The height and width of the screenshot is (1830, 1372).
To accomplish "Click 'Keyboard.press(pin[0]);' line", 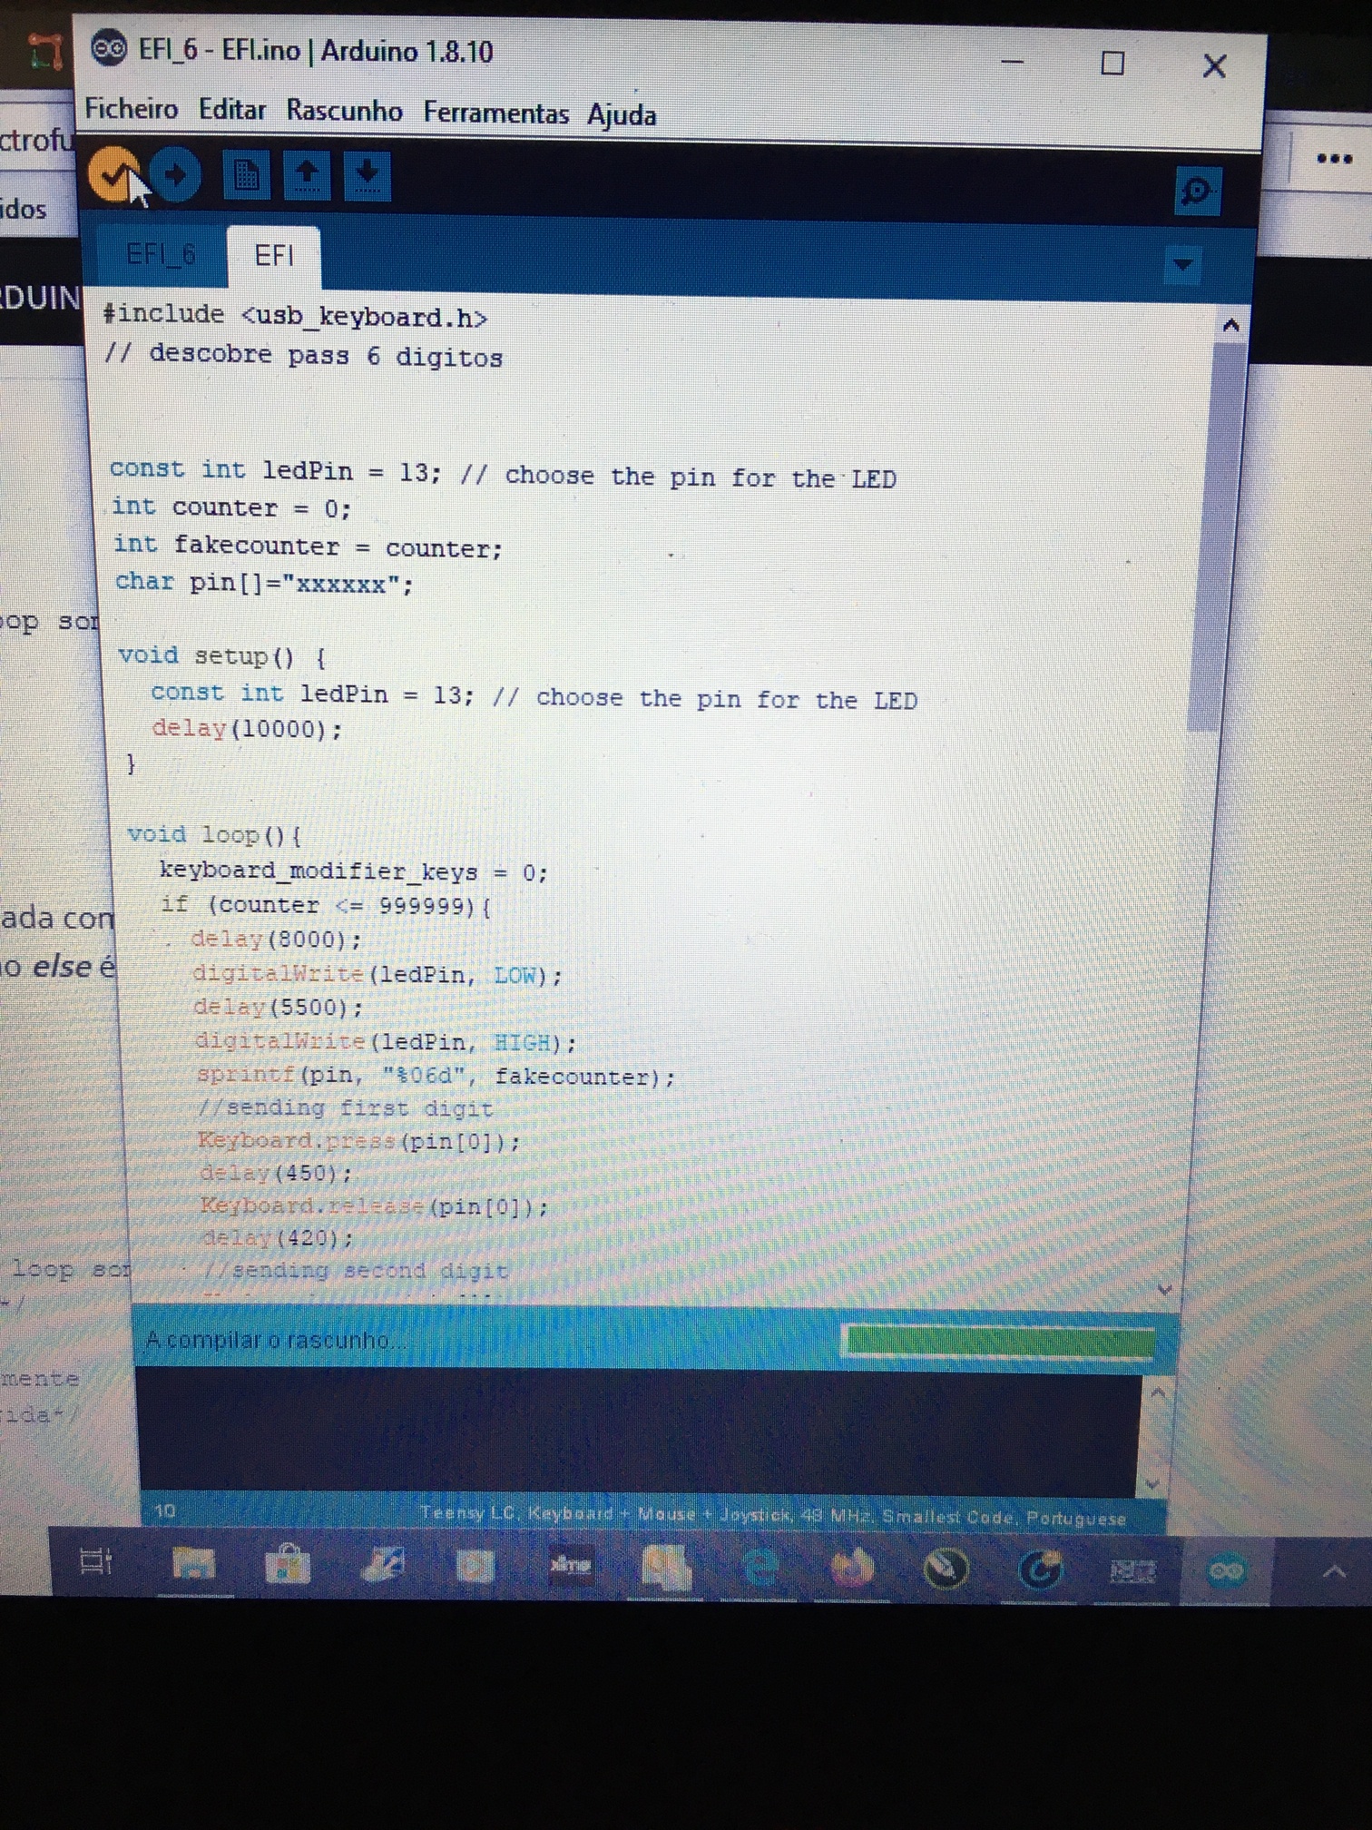I will coord(359,1141).
